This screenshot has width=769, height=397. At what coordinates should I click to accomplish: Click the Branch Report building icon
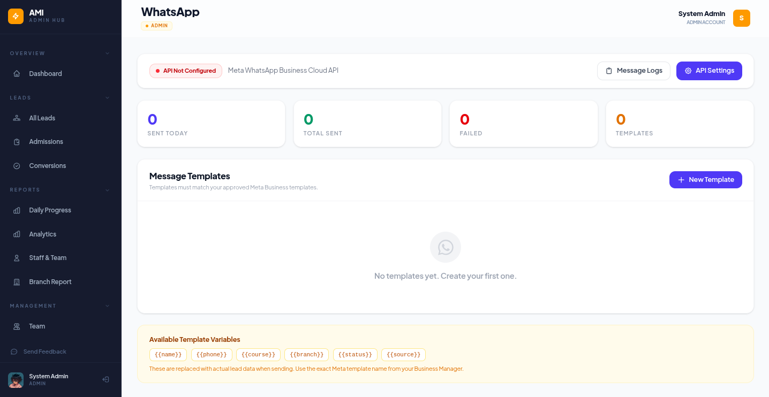(x=17, y=282)
